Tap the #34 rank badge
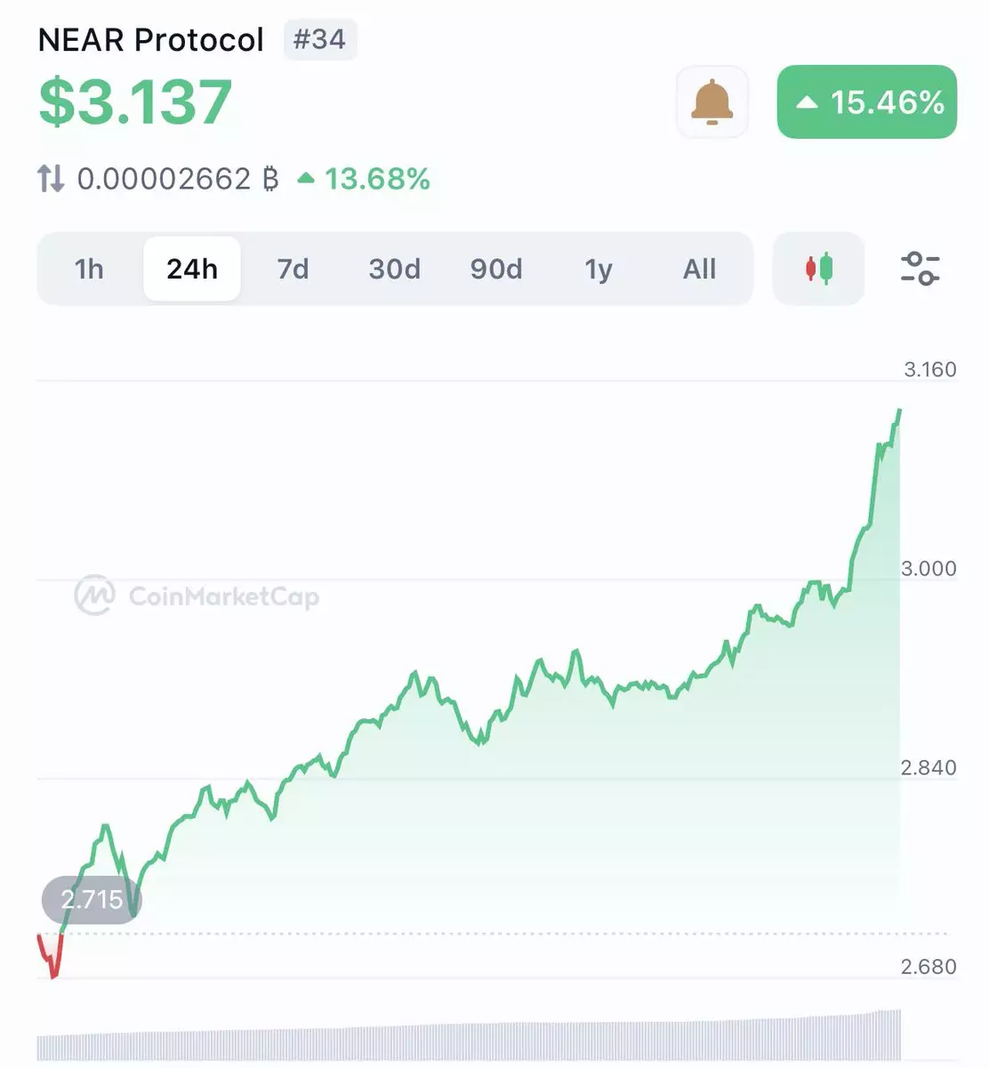 pos(320,40)
